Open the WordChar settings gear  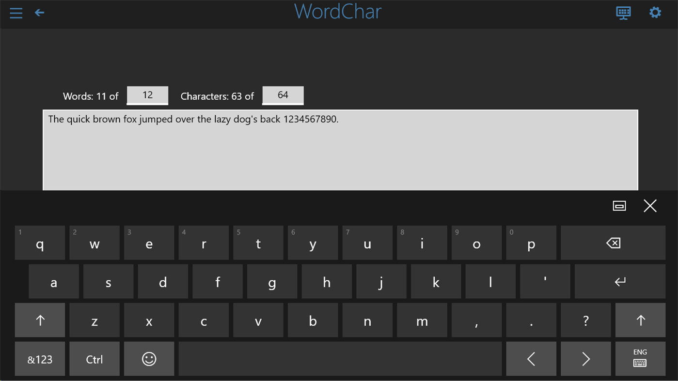(655, 13)
